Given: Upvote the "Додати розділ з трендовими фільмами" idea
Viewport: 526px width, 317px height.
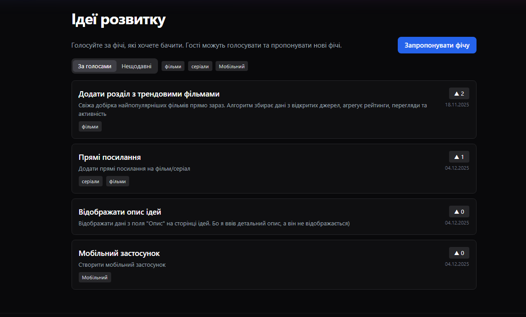Looking at the screenshot, I should click(x=459, y=93).
